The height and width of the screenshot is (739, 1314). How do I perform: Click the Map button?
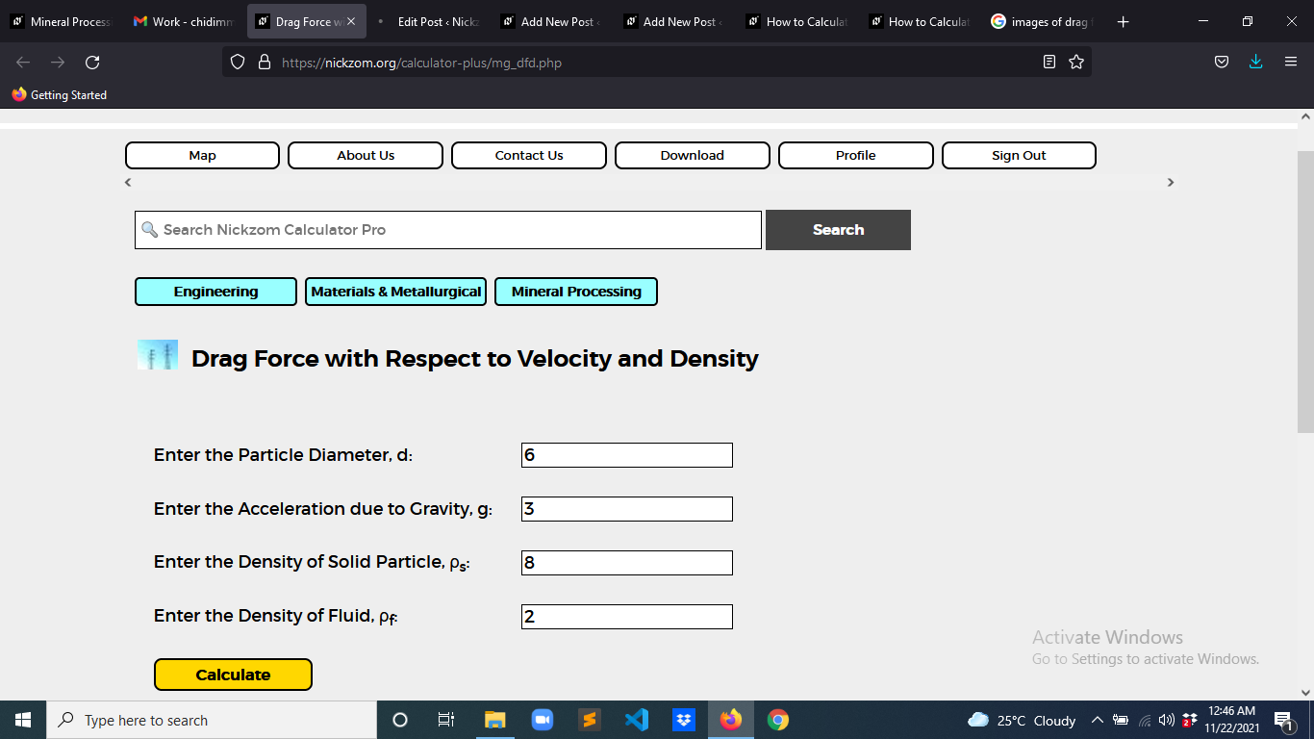click(202, 155)
